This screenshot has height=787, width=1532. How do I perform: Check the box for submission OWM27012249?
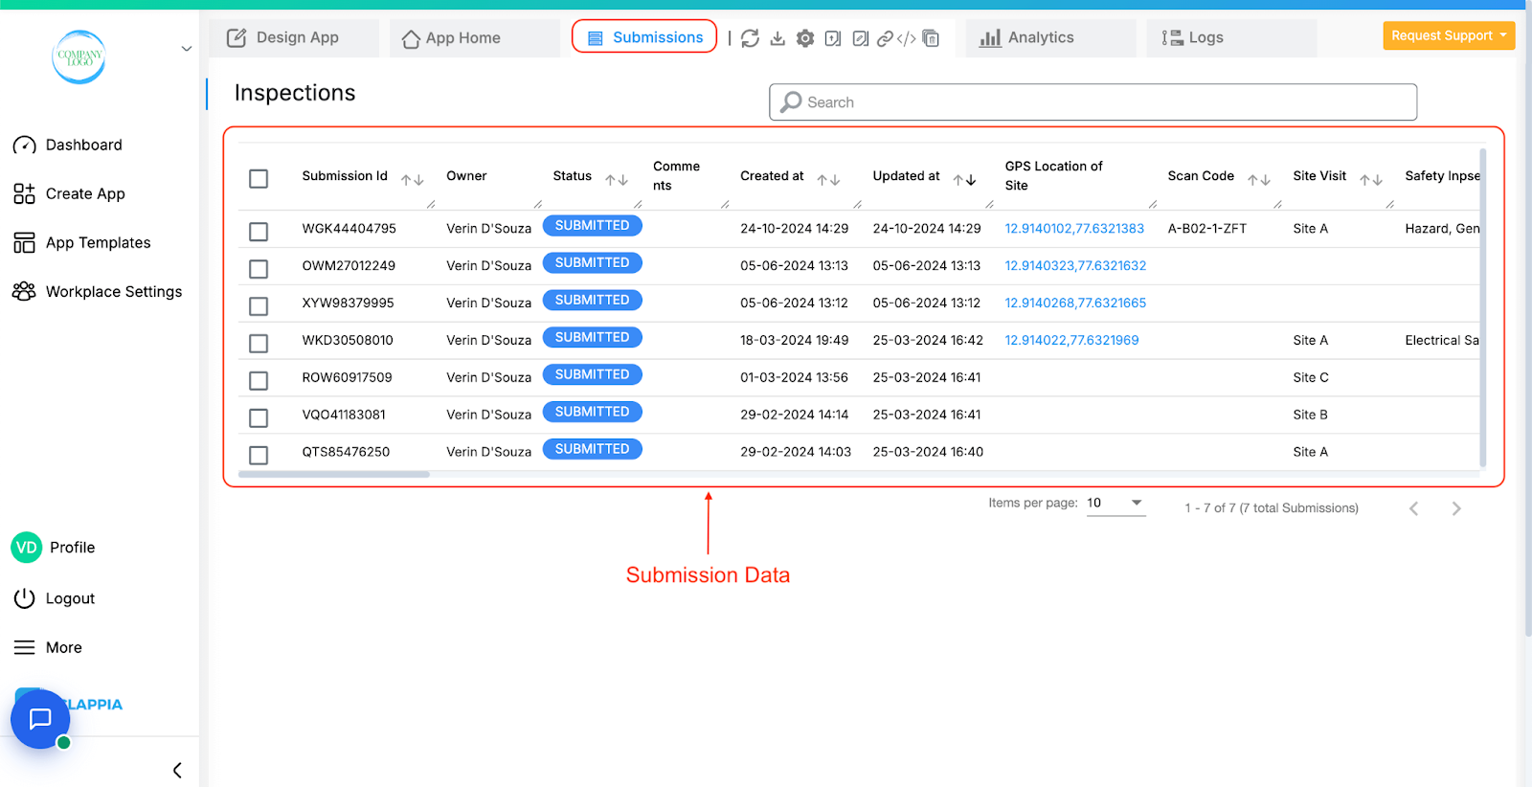[259, 269]
